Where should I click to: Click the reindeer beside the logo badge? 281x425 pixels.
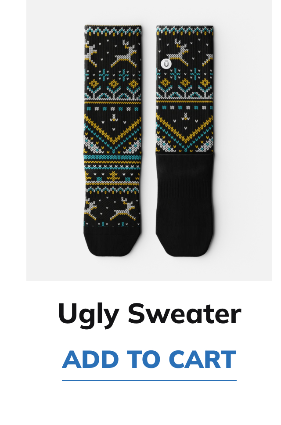179,52
